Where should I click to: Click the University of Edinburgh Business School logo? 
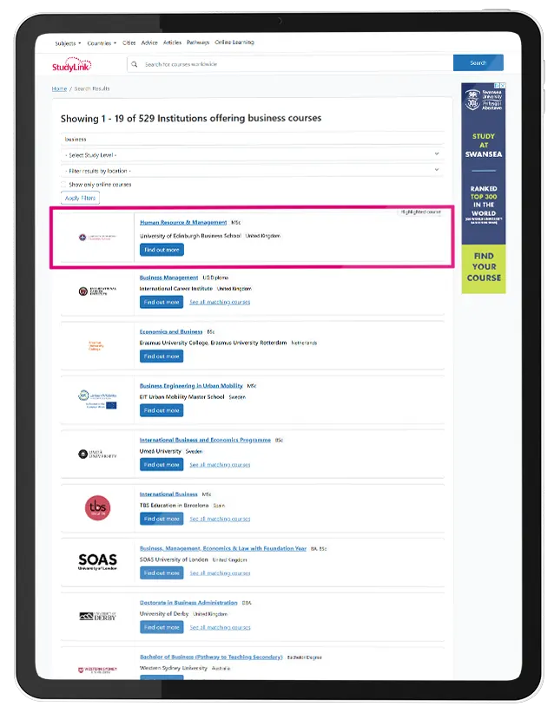tap(96, 237)
